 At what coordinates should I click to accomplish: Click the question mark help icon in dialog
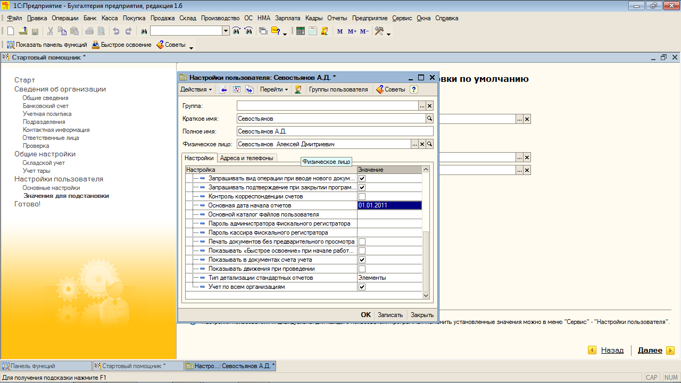414,89
